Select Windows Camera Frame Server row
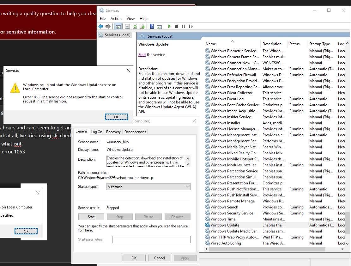The width and height of the screenshot is (351, 266). coord(275,57)
